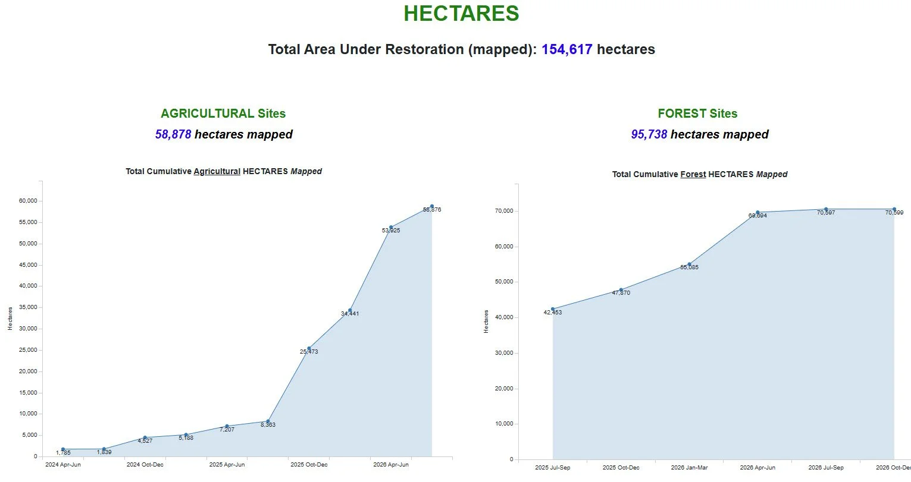Click the 53,925 data point marker
This screenshot has height=482, width=911.
(x=391, y=227)
